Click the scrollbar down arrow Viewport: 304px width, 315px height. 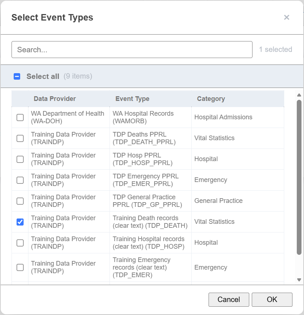coord(299,280)
